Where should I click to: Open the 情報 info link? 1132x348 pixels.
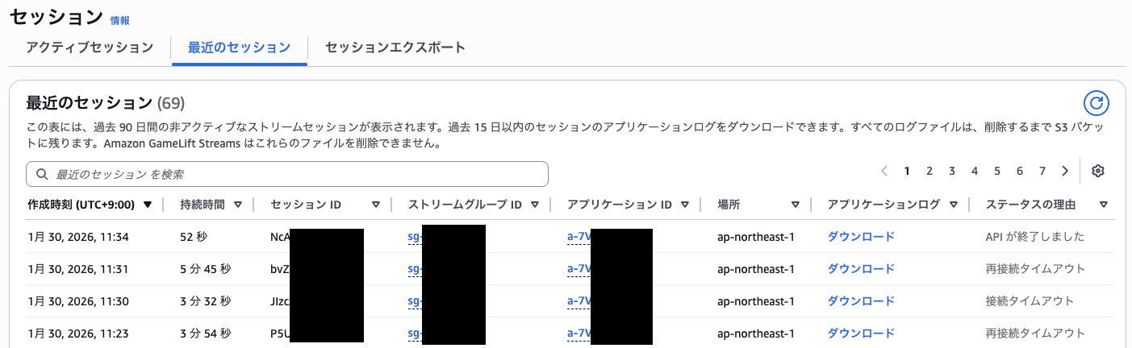119,20
